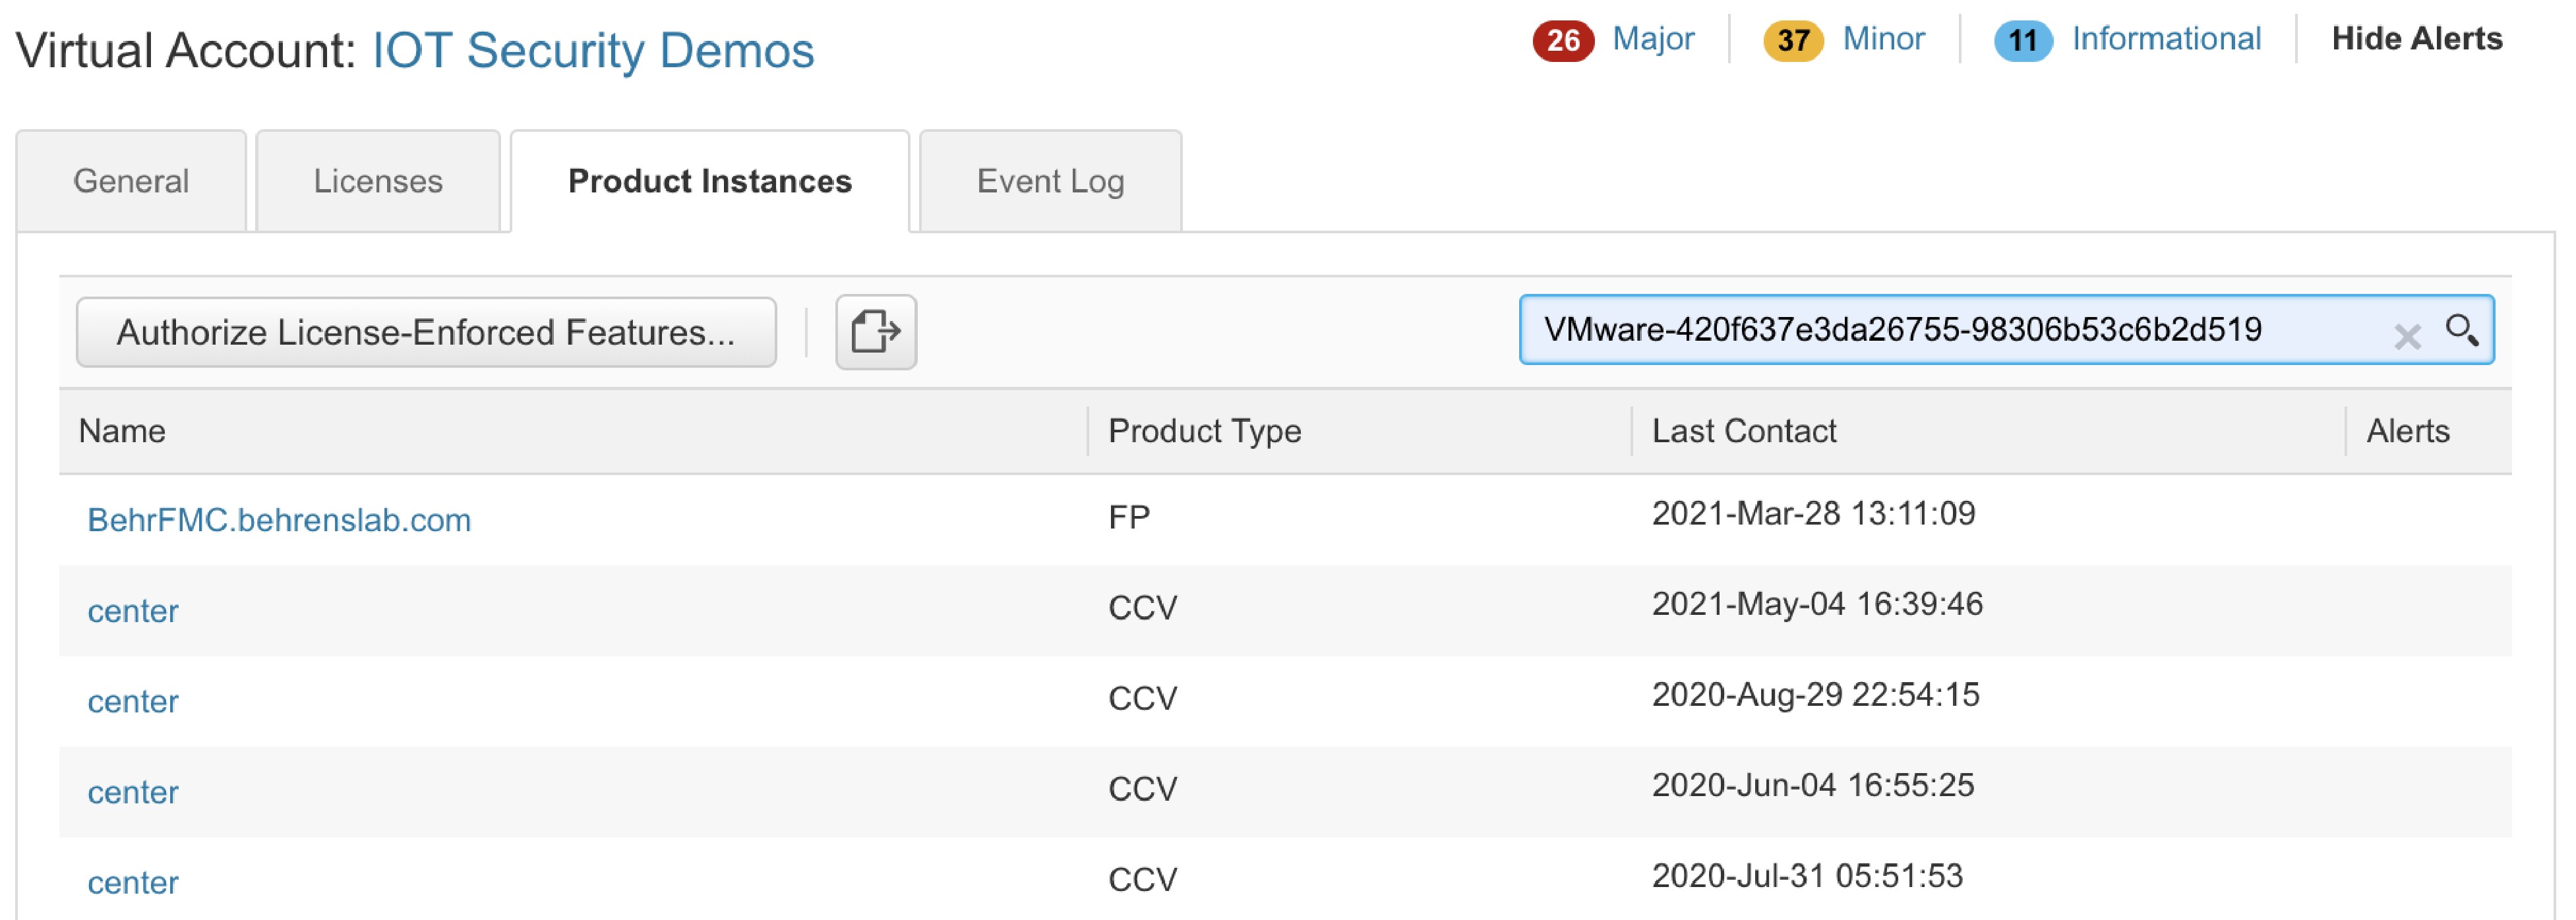Click Authorize License-Enforced Features button
The width and height of the screenshot is (2576, 920).
(x=426, y=332)
